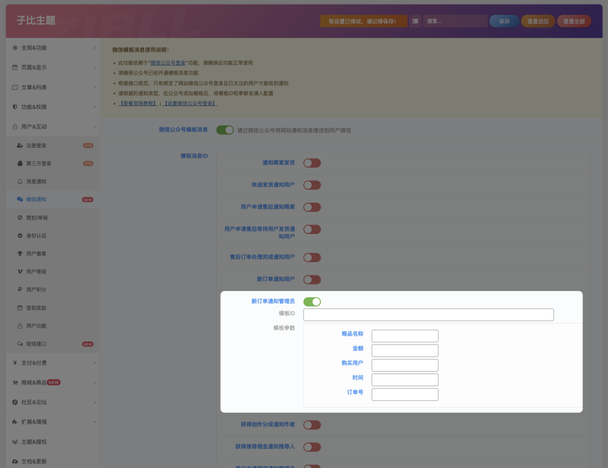Click the bell icon for 消息通知
Screen dimensions: 608x468
pos(20,181)
